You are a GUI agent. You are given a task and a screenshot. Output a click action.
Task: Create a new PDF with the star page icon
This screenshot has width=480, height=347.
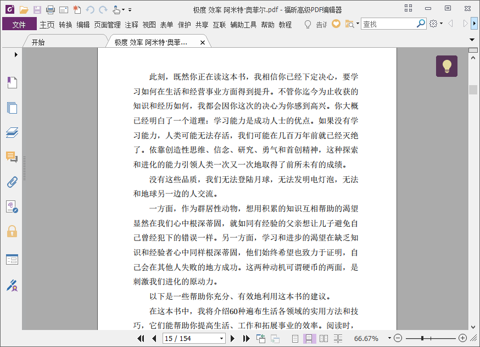pos(77,10)
